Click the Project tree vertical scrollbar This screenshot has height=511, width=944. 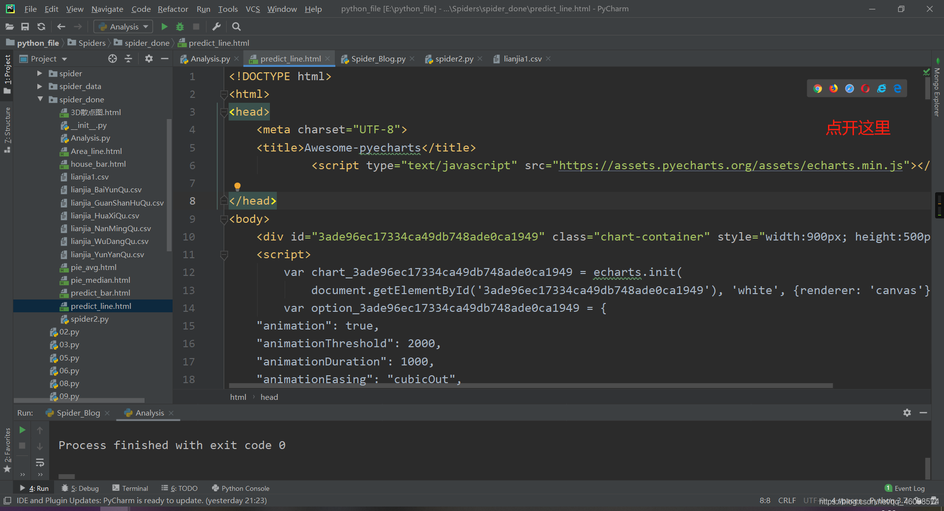click(169, 184)
